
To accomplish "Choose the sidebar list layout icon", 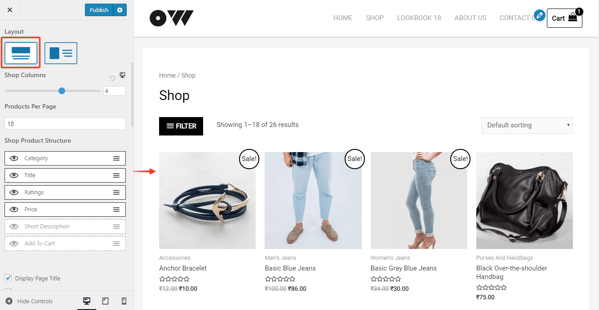I will [61, 53].
